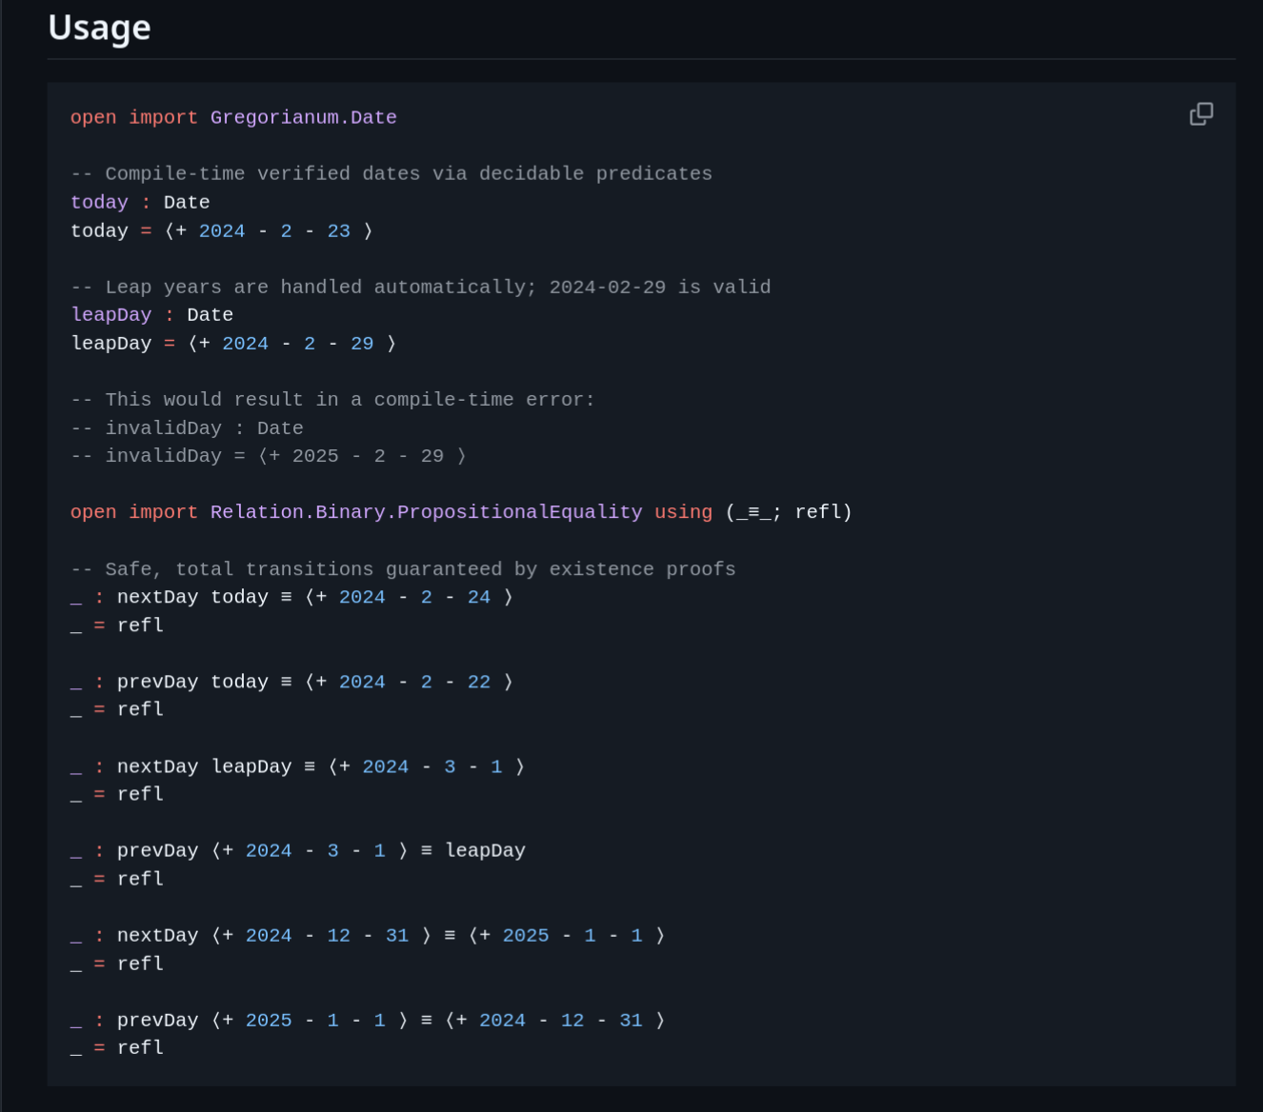Click the 'invalidDay : Date' commented line
1263x1112 pixels.
(x=187, y=427)
